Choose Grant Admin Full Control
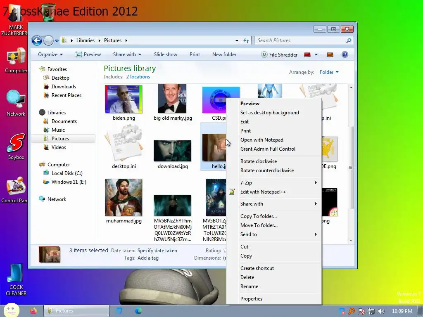Image resolution: width=423 pixels, height=317 pixels. coord(273,149)
